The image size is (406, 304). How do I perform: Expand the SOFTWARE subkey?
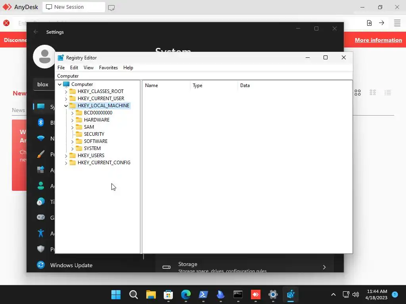(x=72, y=141)
